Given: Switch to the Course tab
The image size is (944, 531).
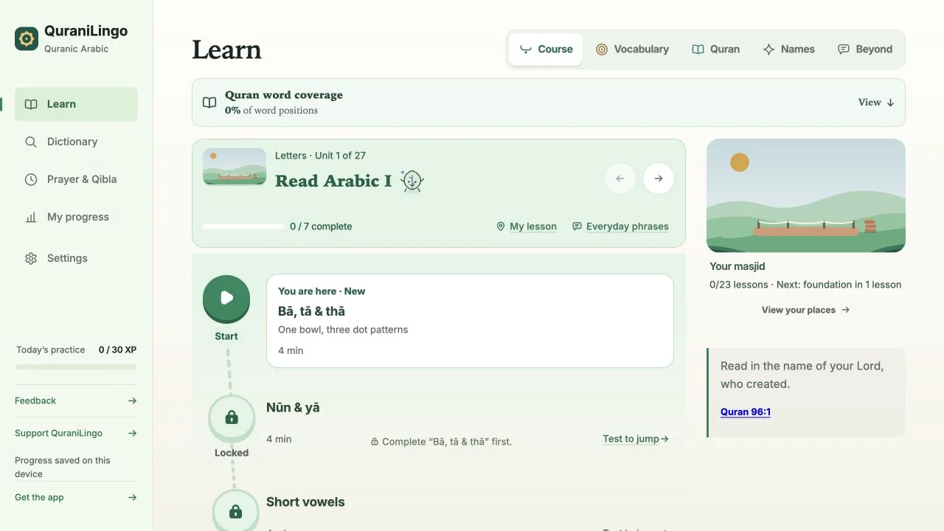Looking at the screenshot, I should [546, 49].
